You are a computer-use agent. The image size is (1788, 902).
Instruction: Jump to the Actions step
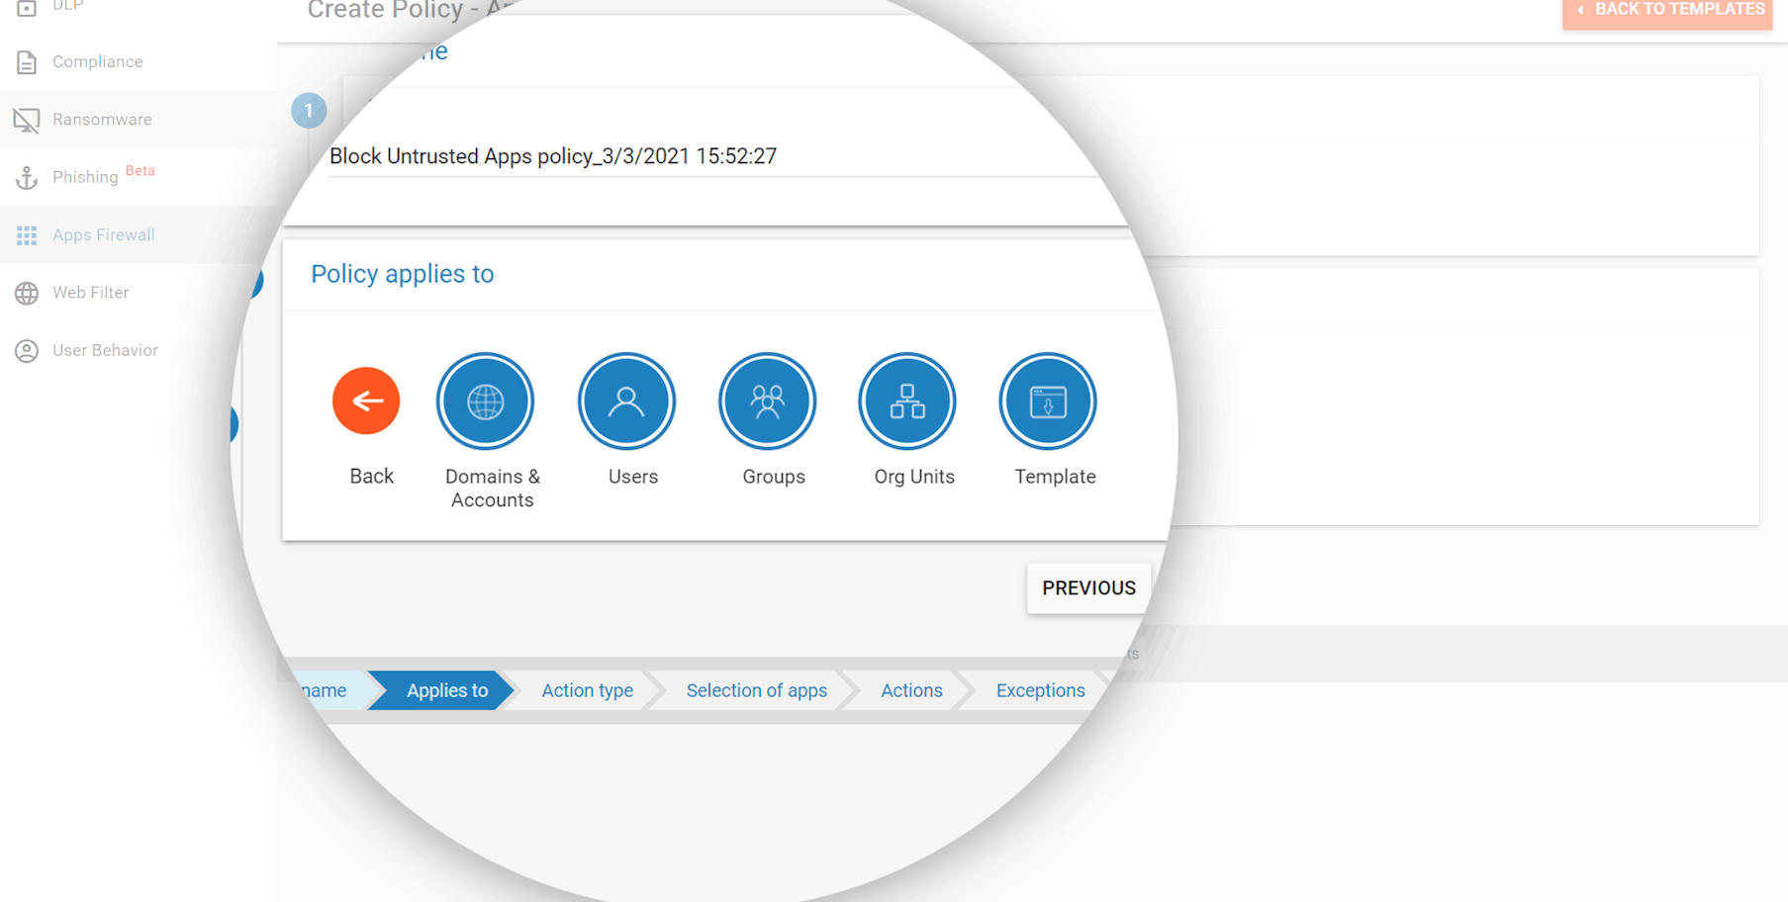click(x=911, y=690)
